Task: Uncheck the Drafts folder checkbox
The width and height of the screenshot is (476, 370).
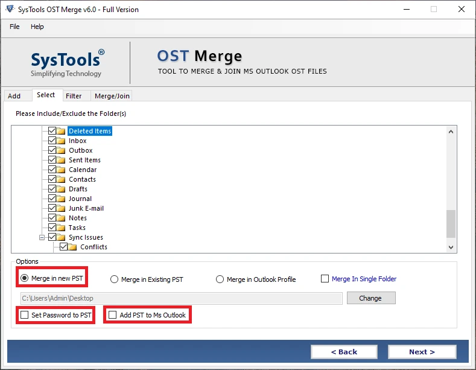Action: coord(52,189)
